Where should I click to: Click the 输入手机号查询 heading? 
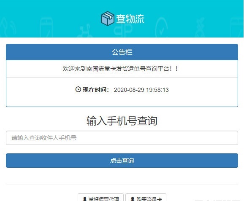click(122, 121)
